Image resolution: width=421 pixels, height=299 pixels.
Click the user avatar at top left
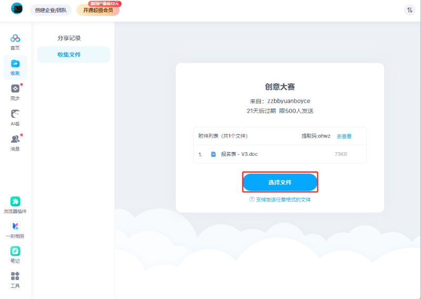tap(17, 9)
